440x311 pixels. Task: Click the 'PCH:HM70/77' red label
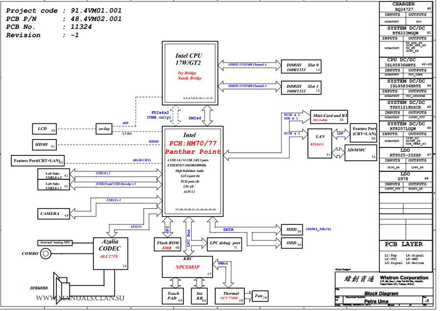click(x=193, y=144)
